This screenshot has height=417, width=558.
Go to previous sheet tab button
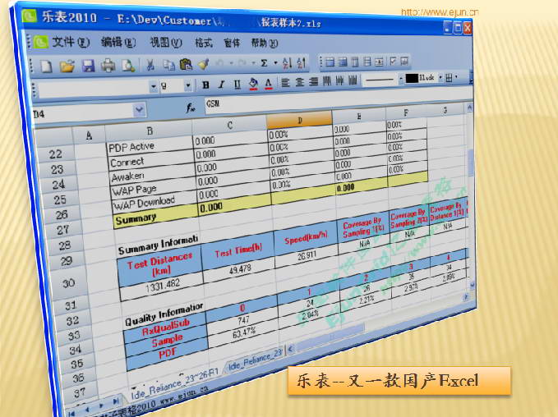tap(88, 409)
